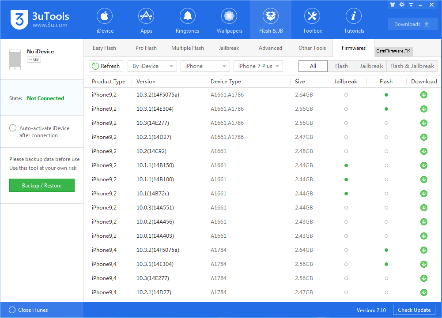Image resolution: width=442 pixels, height=318 pixels.
Task: Download iPhone9,4 10.3(14E277) firmware
Action: point(424,278)
